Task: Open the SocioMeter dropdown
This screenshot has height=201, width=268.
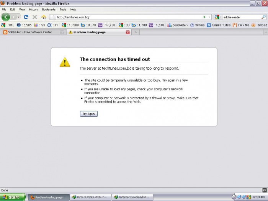Action: 178,25
